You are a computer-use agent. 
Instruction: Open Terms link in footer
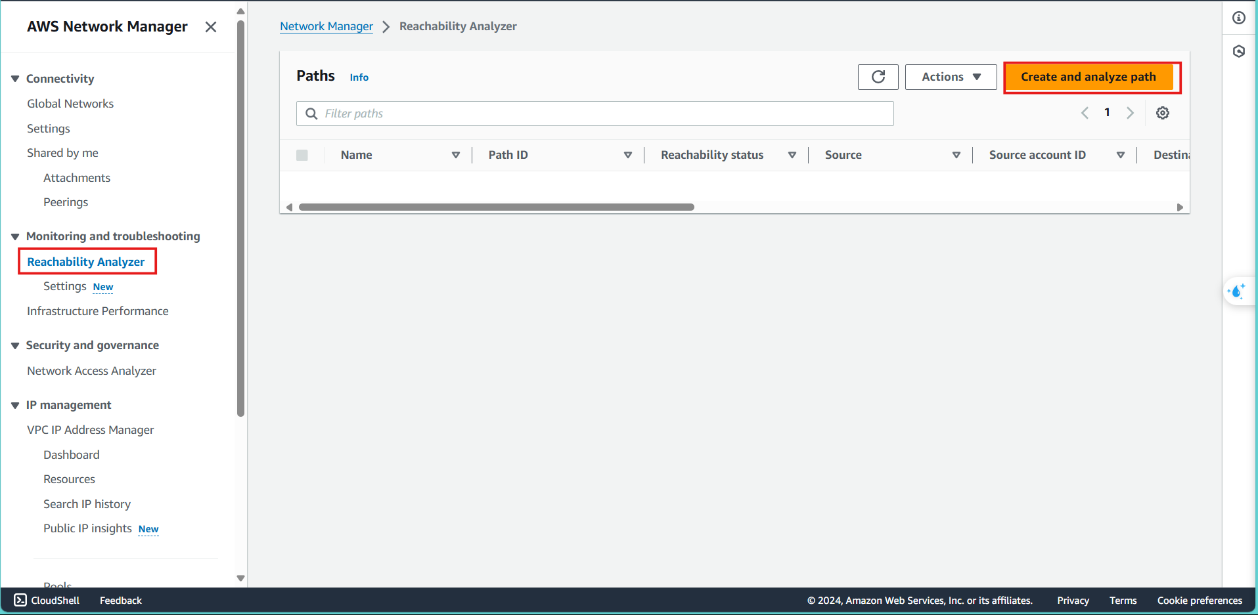pos(1123,601)
